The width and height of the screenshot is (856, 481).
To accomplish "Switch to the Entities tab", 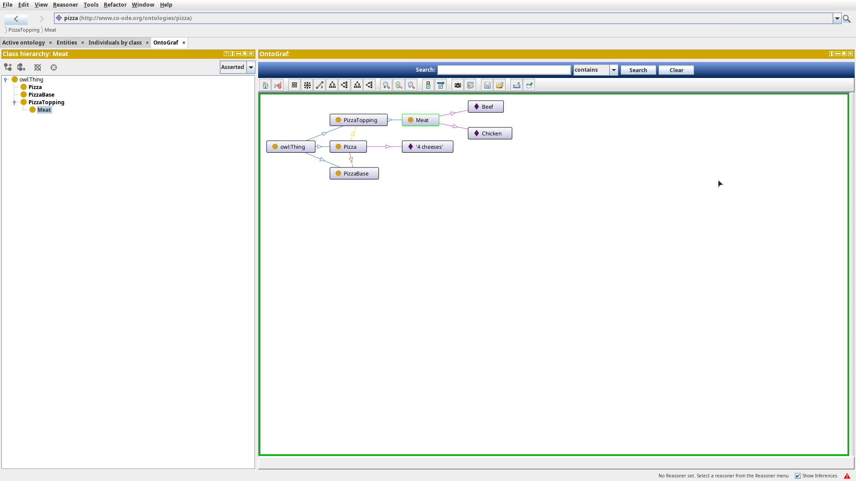I will pos(66,42).
